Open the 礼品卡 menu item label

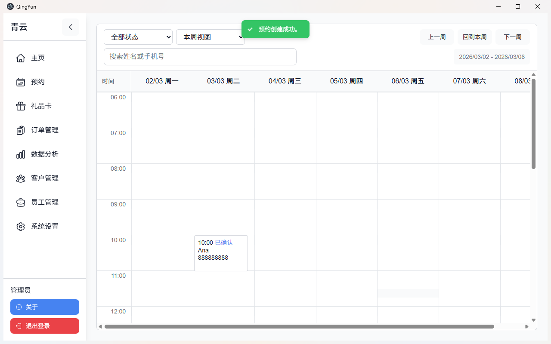pyautogui.click(x=41, y=106)
